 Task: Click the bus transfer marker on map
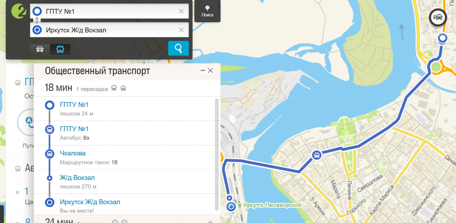point(317,155)
